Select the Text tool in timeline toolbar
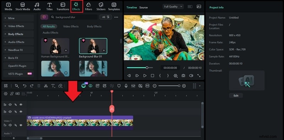This screenshot has height=140, width=284. point(53,86)
